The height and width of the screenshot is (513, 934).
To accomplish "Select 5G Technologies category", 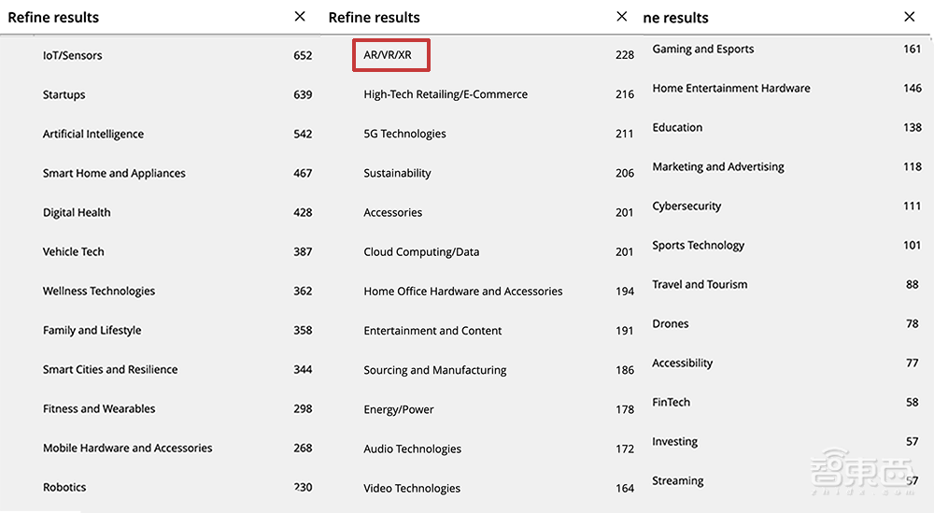I will (405, 134).
